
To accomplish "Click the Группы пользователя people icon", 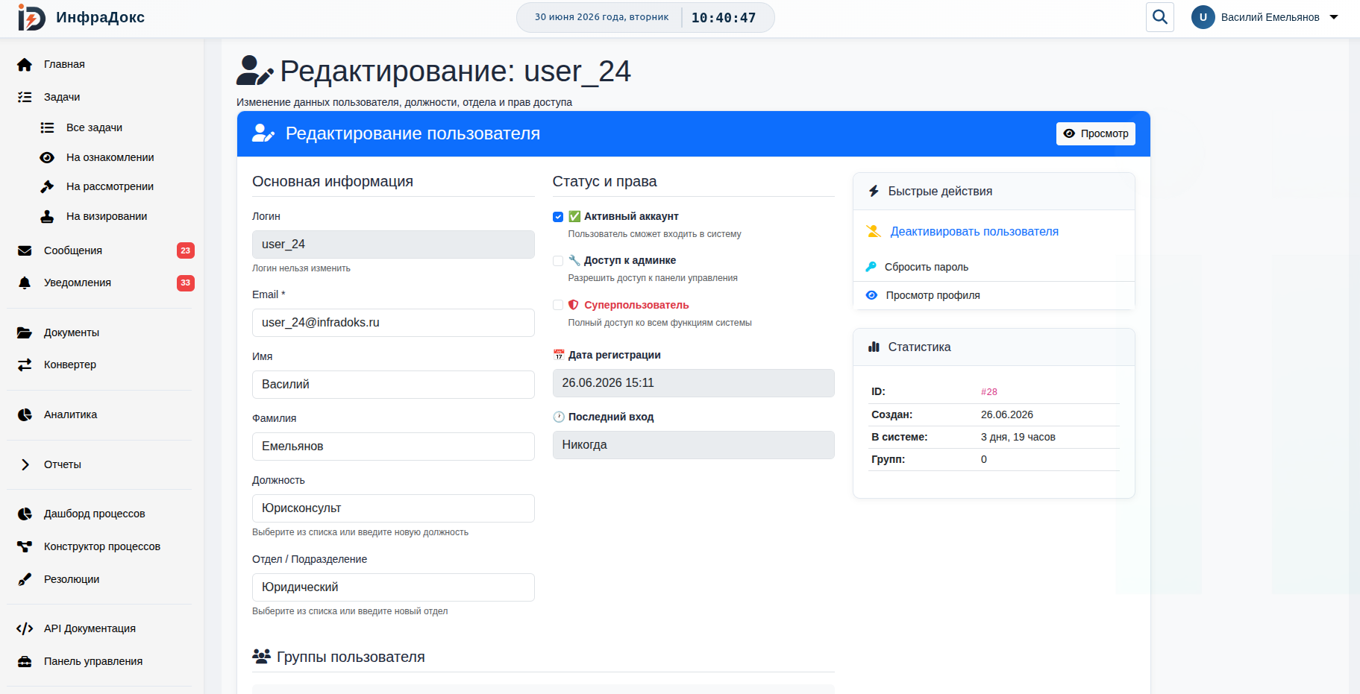I will pyautogui.click(x=261, y=657).
